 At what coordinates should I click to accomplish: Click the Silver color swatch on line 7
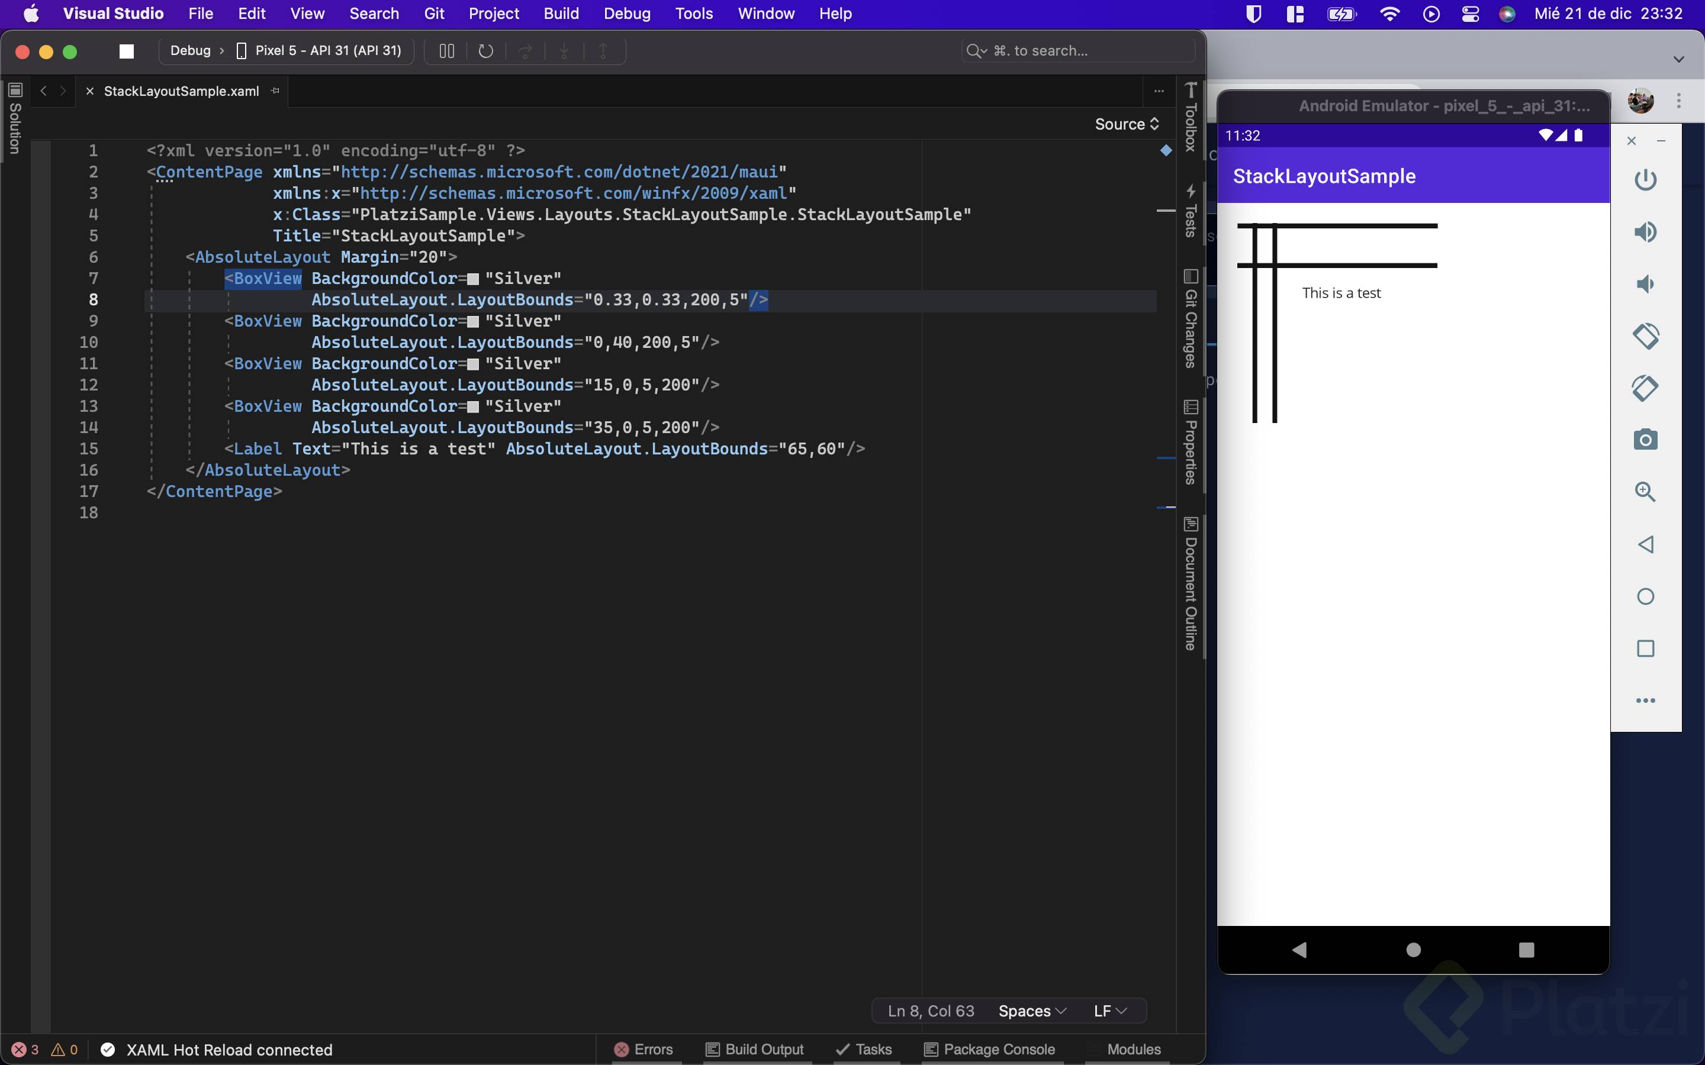(x=473, y=279)
